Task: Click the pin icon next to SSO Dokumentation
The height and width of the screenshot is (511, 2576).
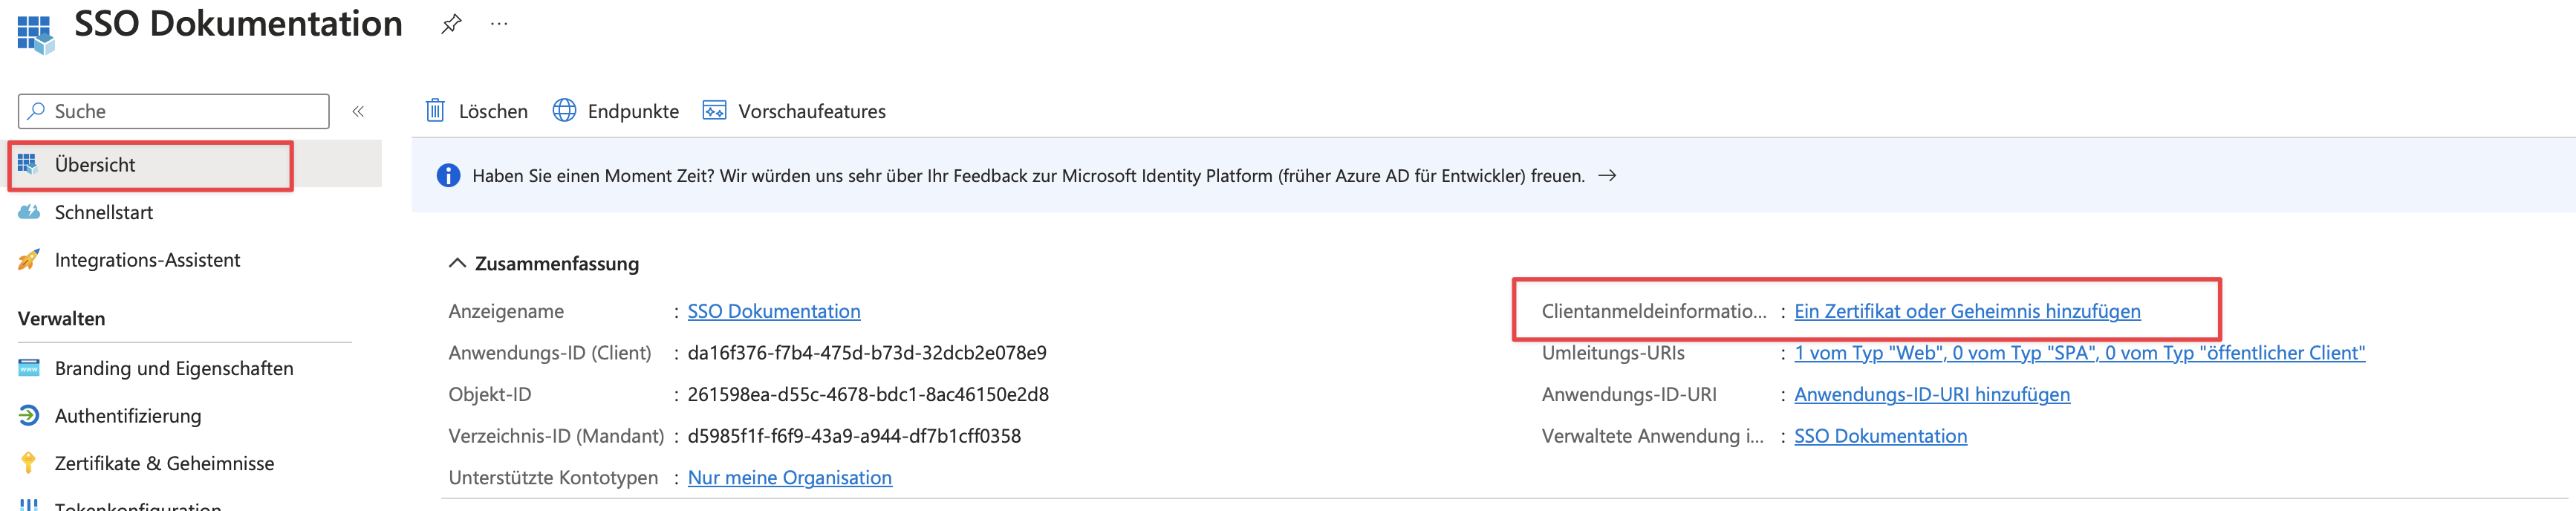Action: (451, 24)
